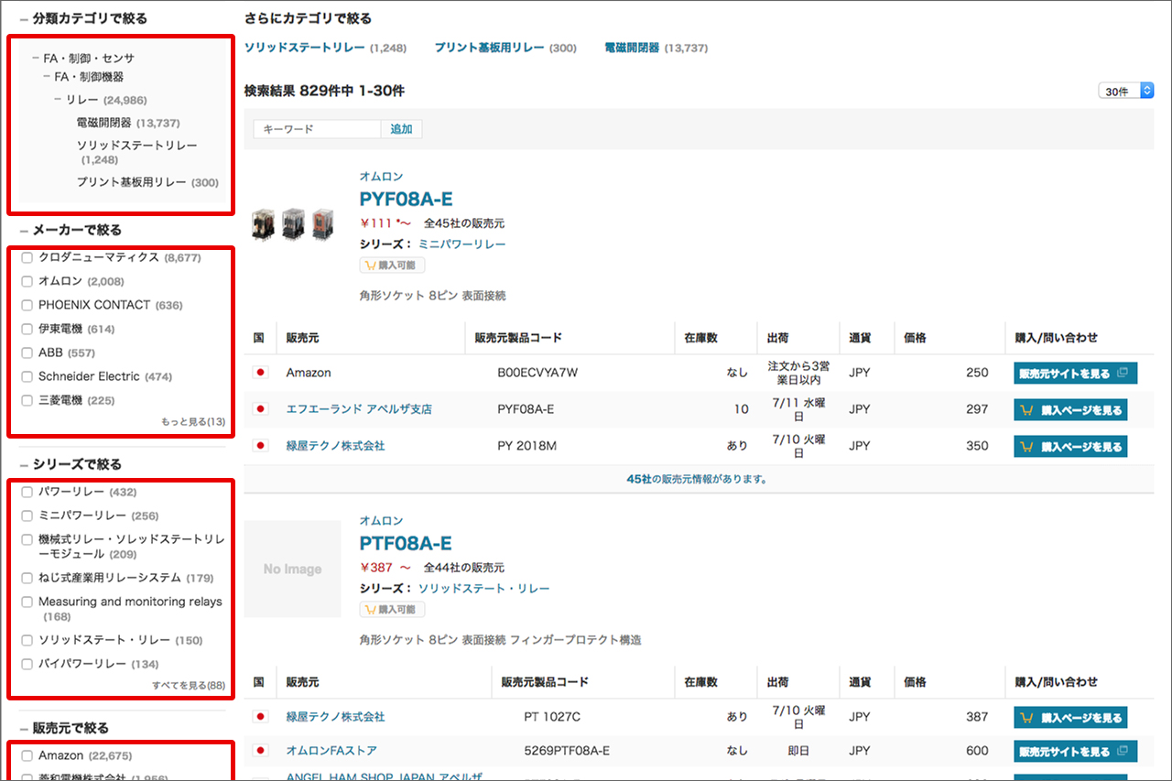Click 購入可能 cart badge under PTF08A-E
This screenshot has width=1172, height=781.
392,610
